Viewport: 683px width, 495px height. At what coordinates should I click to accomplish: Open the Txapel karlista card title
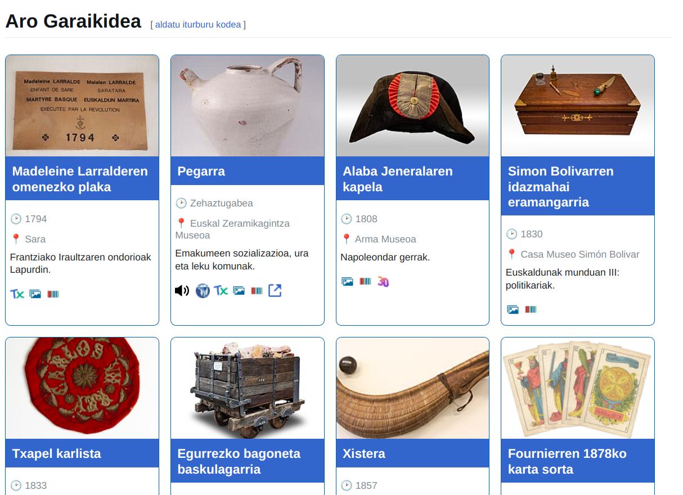pyautogui.click(x=56, y=453)
